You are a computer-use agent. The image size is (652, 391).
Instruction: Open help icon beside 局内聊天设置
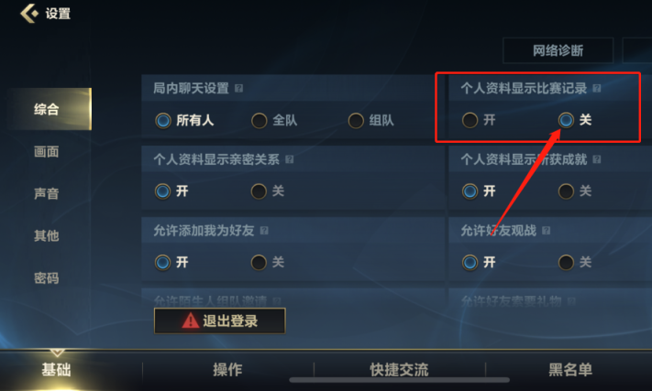(238, 88)
